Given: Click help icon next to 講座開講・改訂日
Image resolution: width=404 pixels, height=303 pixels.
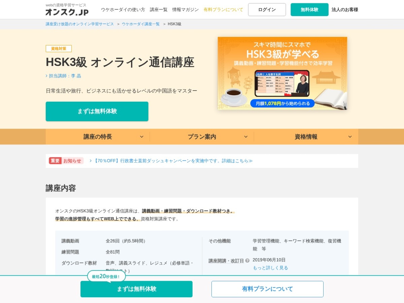Looking at the screenshot, I should (x=247, y=261).
